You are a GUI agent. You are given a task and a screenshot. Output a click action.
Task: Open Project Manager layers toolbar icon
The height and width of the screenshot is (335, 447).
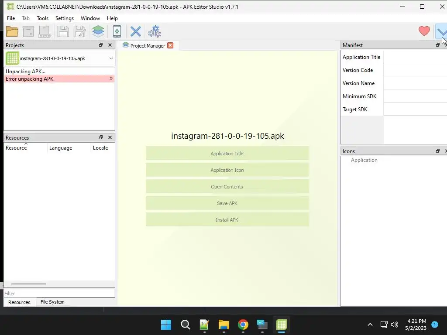98,31
